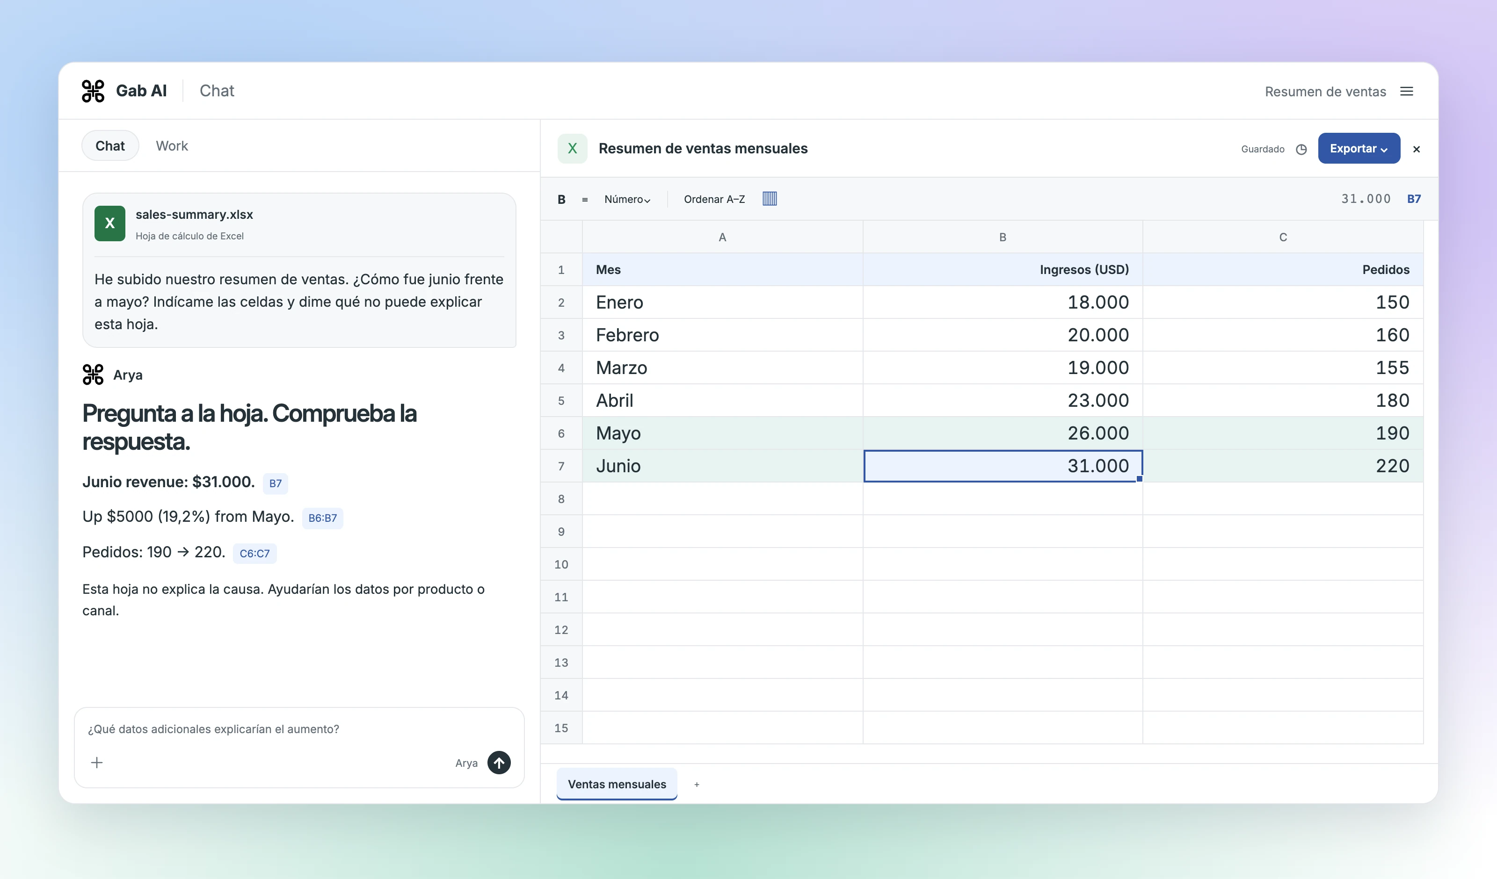Click the green Excel icon of sales-summary.xlsx

pyautogui.click(x=110, y=223)
